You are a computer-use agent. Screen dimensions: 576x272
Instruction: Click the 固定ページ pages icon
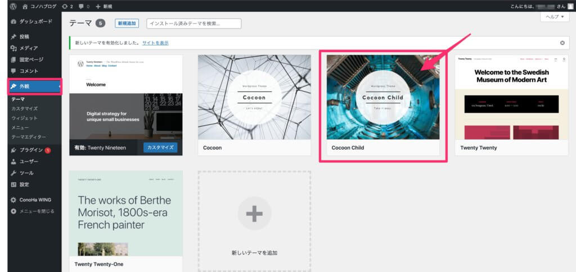[13, 59]
